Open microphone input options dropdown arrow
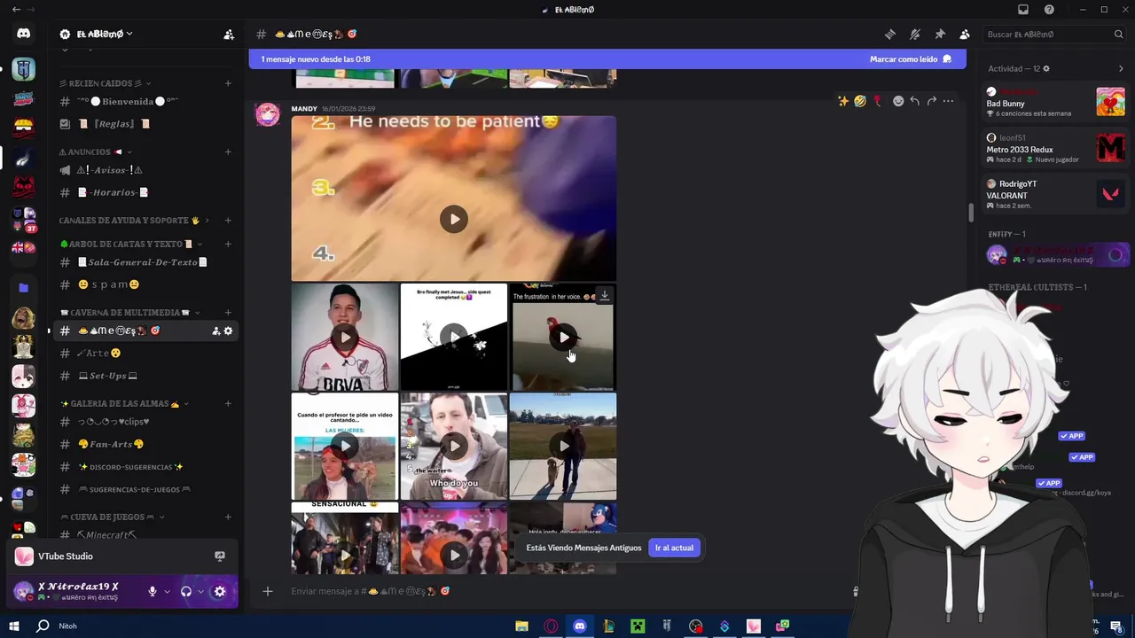This screenshot has width=1135, height=638. [x=167, y=591]
